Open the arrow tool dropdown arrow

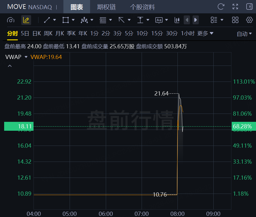click(129, 20)
